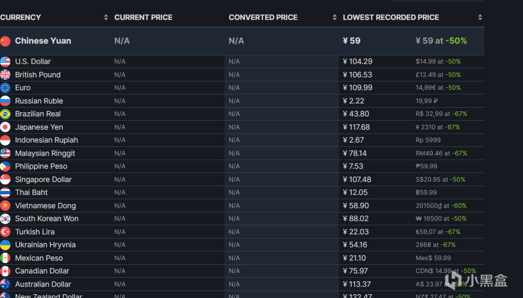
Task: Click the Japanese Yen flag icon
Action: (x=5, y=127)
